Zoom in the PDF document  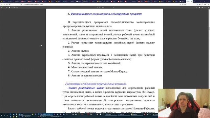click(x=100, y=7)
